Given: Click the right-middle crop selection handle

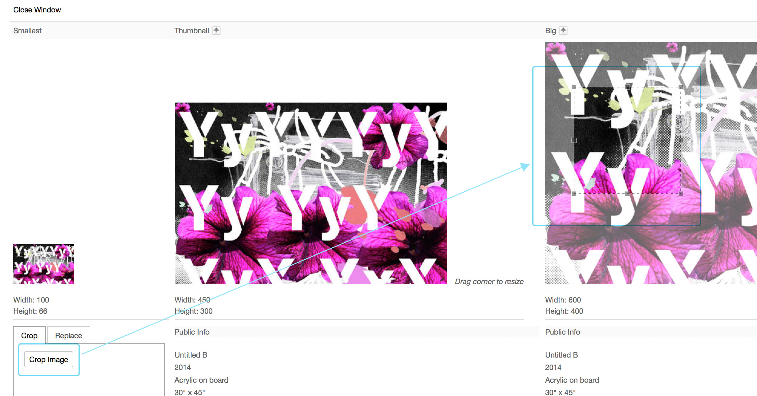Looking at the screenshot, I should click(x=681, y=140).
